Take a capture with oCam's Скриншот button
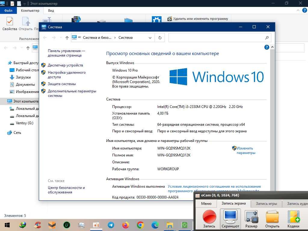This screenshot has width=308, height=231. point(230,218)
